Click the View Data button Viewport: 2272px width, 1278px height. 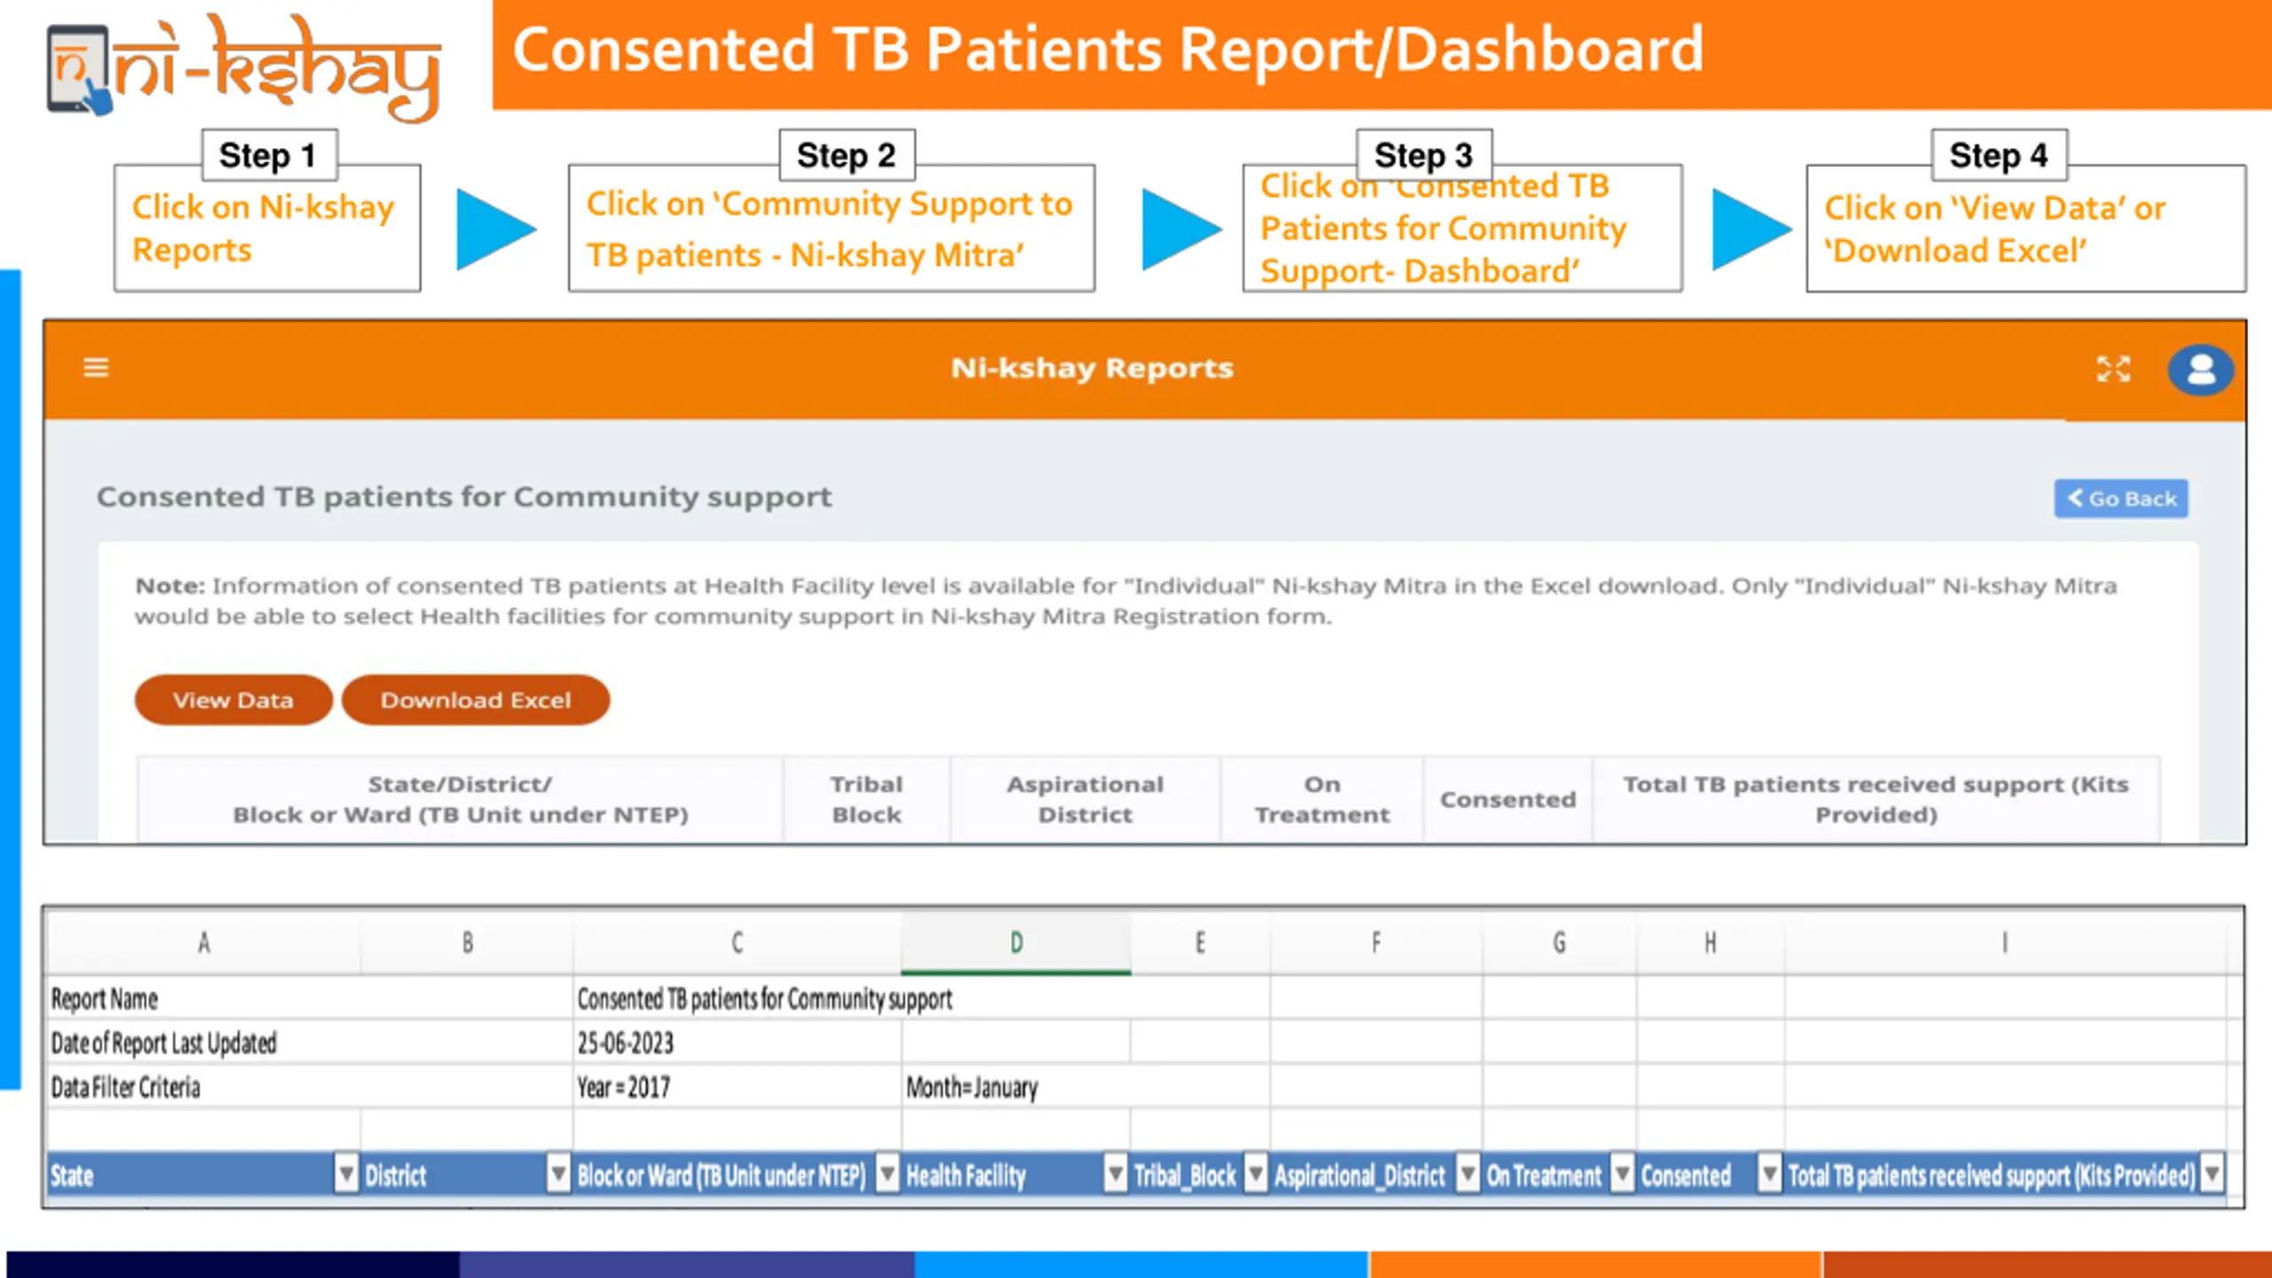click(233, 700)
